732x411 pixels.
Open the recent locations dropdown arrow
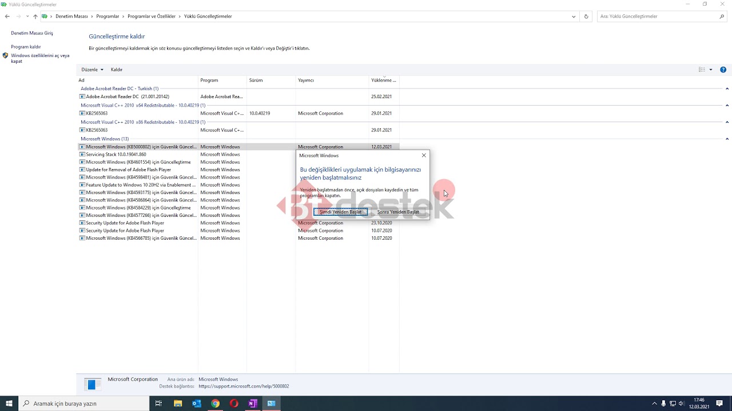(x=27, y=17)
